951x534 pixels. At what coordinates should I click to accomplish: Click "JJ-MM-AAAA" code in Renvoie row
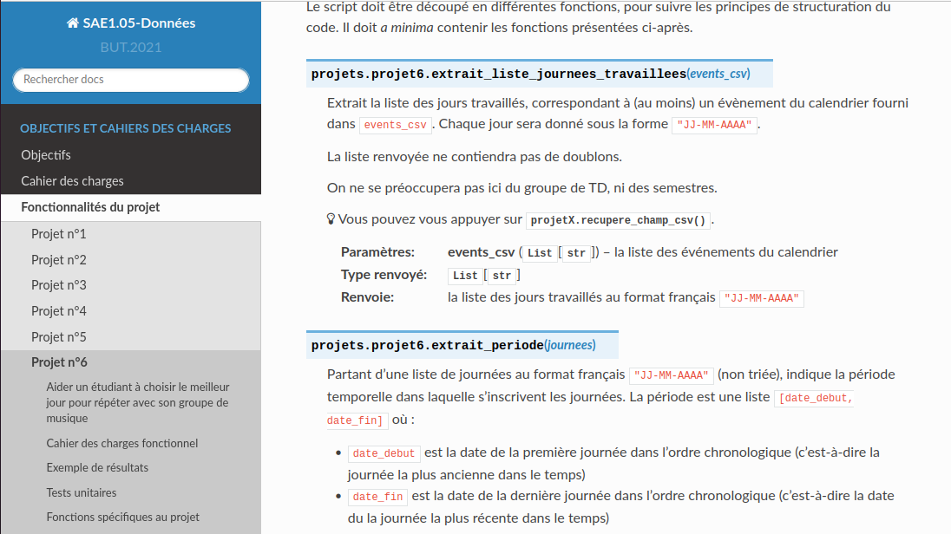click(x=761, y=299)
